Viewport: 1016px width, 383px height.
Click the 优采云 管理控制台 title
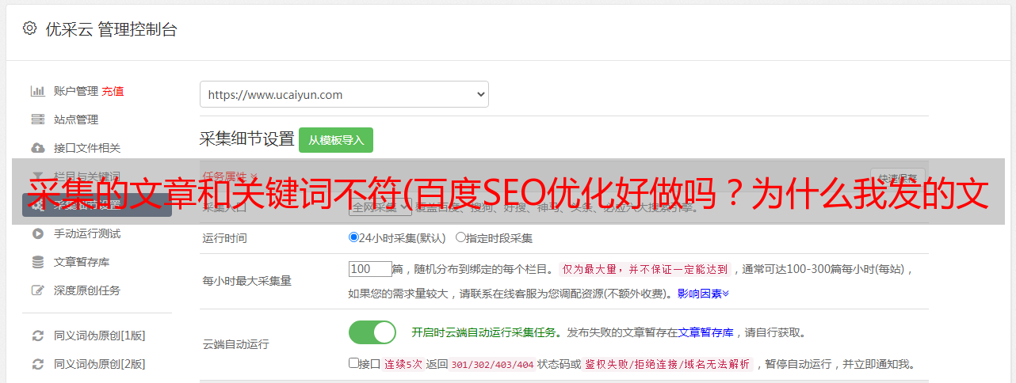click(111, 29)
